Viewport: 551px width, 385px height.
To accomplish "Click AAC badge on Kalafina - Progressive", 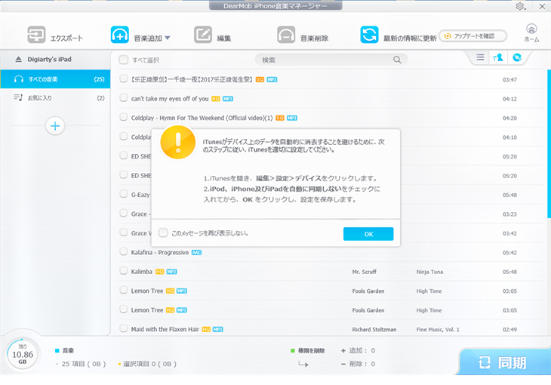I will pyautogui.click(x=196, y=252).
